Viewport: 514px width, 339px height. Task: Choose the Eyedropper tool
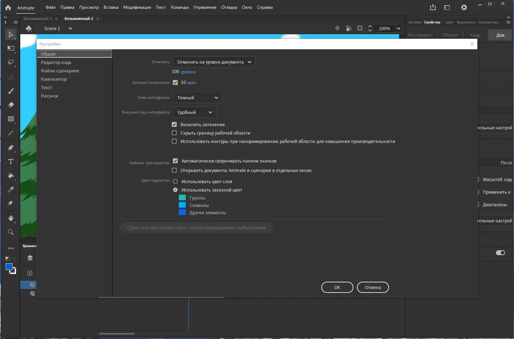pyautogui.click(x=11, y=190)
